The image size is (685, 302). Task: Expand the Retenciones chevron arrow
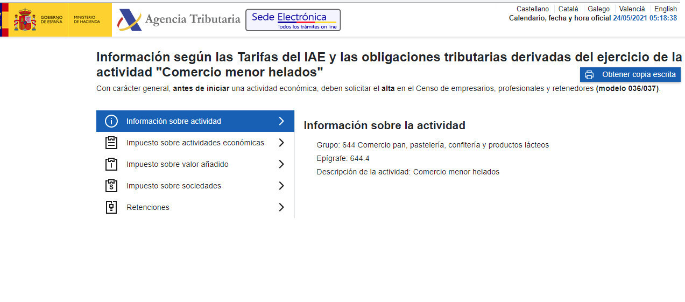281,207
